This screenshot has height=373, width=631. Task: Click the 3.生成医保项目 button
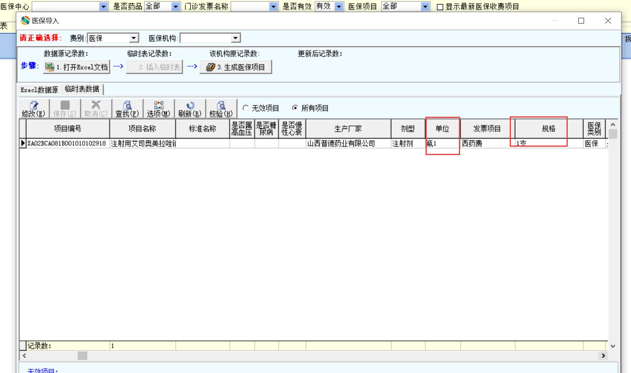point(236,67)
